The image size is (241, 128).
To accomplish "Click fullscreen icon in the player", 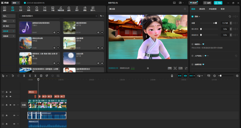I will 186,68.
